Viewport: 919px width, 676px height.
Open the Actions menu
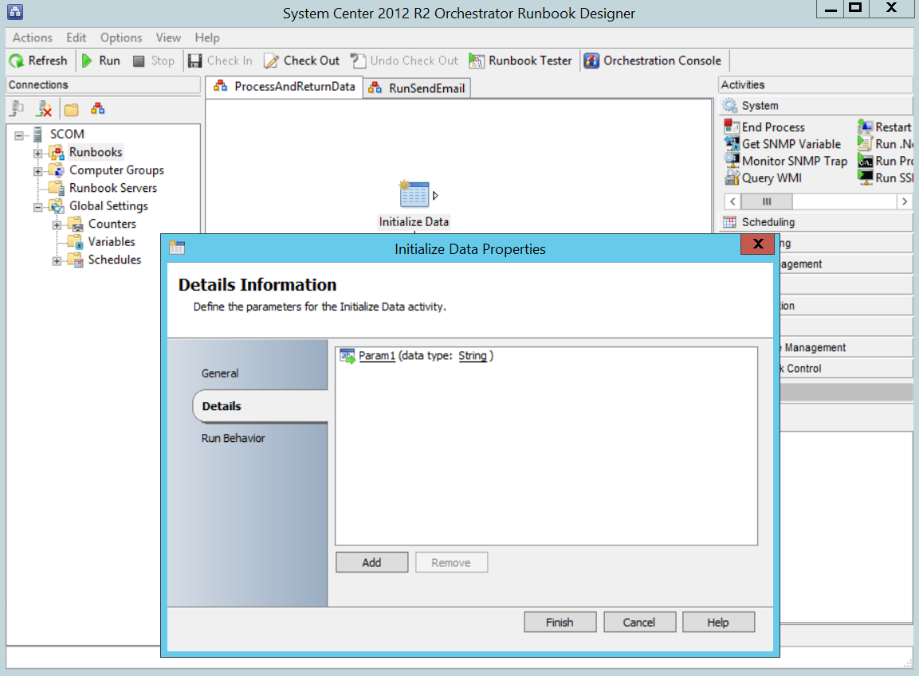pos(32,37)
